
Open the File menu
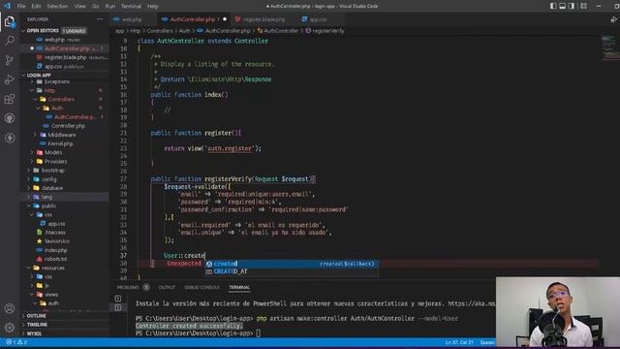[x=21, y=7]
